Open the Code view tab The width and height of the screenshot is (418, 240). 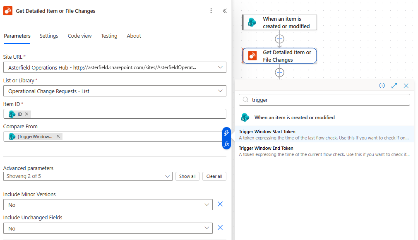tap(79, 36)
